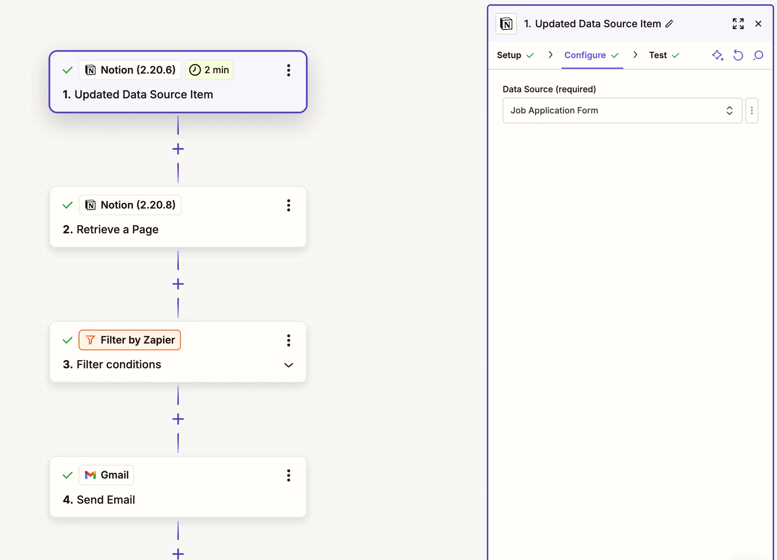Image resolution: width=777 pixels, height=560 pixels.
Task: Open three-dot menu on Retrieve a Page step
Action: [x=288, y=205]
